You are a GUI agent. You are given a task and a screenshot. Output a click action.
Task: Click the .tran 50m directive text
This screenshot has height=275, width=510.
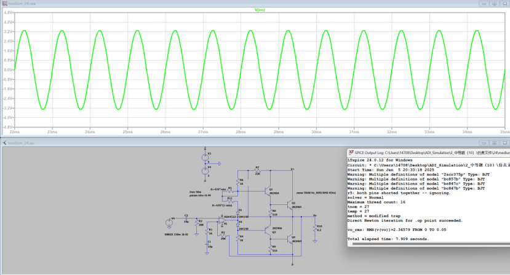(195, 192)
